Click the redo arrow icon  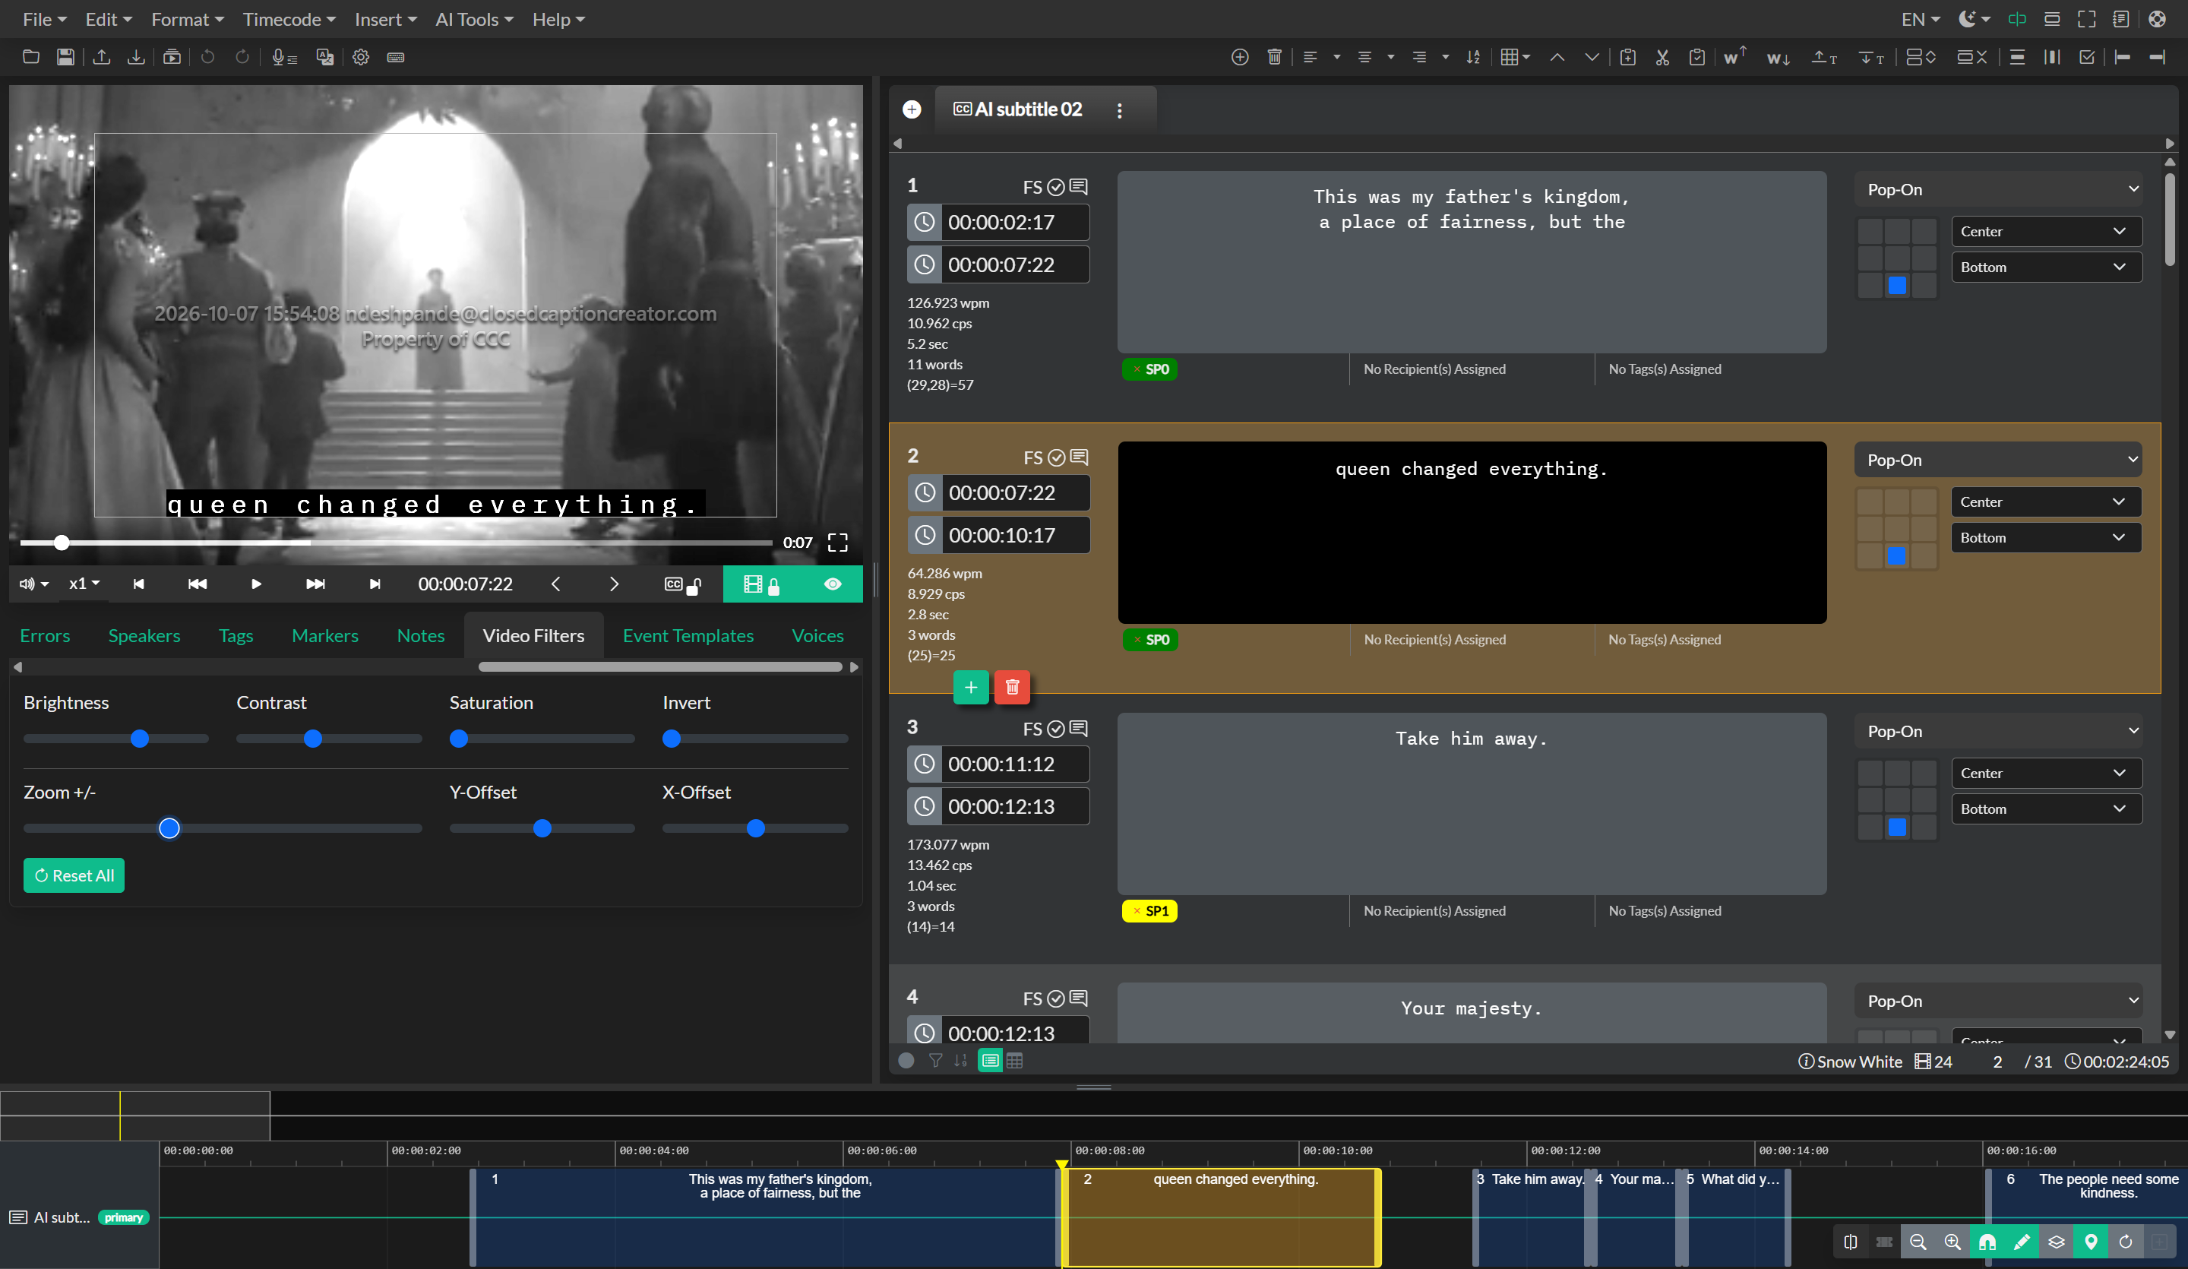pyautogui.click(x=242, y=57)
